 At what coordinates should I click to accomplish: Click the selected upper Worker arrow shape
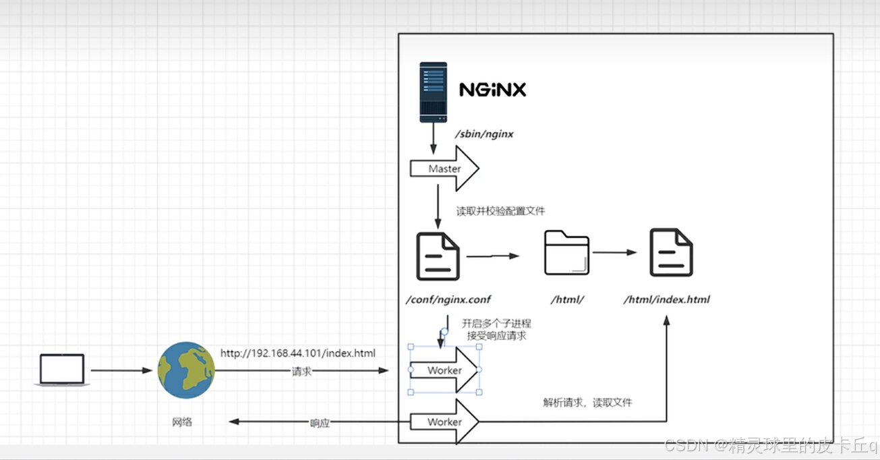444,370
